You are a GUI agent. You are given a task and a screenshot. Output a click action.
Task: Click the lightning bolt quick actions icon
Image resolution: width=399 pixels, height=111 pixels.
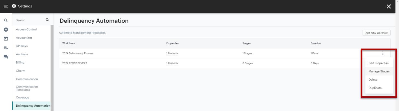click(6, 29)
